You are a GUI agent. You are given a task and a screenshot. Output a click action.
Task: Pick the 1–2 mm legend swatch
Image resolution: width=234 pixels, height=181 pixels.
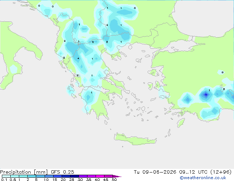tap(23, 176)
